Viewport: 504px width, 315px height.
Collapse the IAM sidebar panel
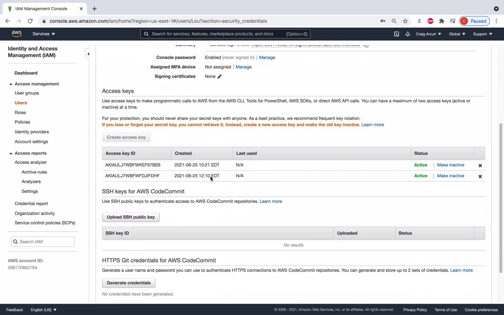(88, 54)
